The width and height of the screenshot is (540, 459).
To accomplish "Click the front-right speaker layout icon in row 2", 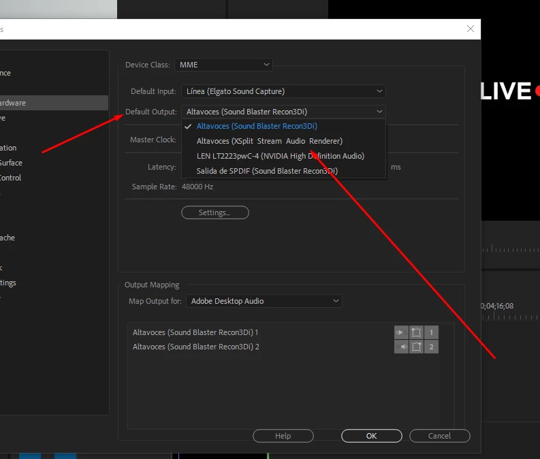I will 416,347.
